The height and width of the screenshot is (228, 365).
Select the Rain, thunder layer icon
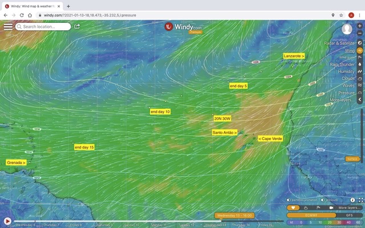[360, 64]
